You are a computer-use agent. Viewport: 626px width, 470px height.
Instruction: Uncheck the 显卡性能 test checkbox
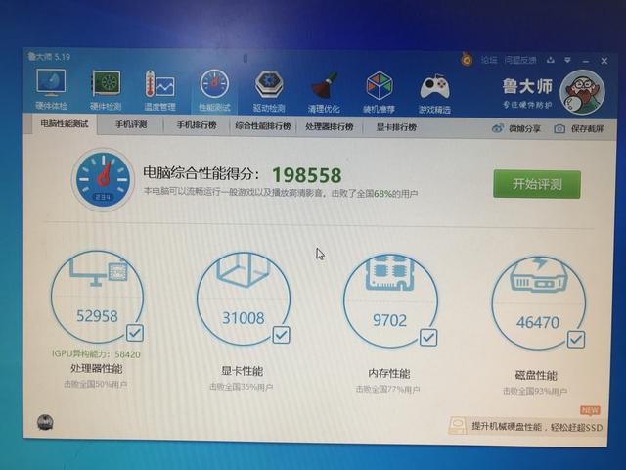point(281,335)
